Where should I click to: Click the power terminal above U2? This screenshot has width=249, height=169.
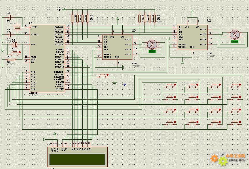[192, 11]
